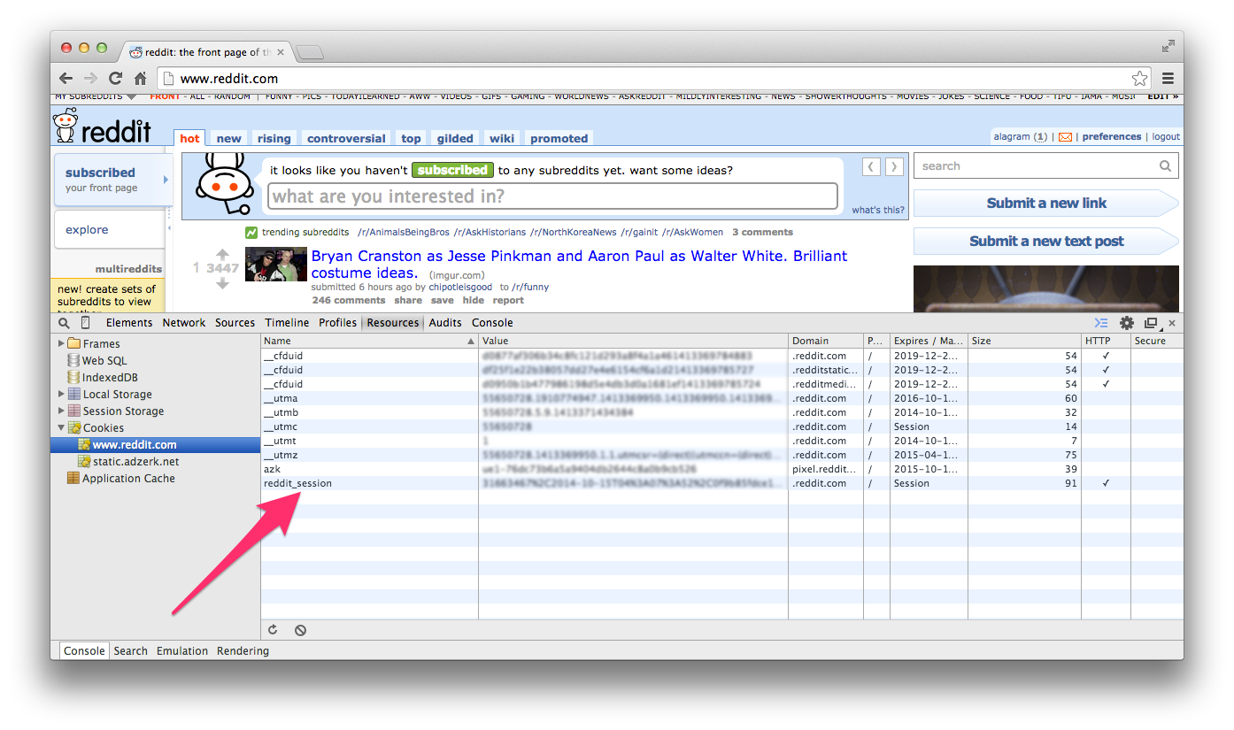
Task: Switch to the Elements panel
Action: click(129, 323)
